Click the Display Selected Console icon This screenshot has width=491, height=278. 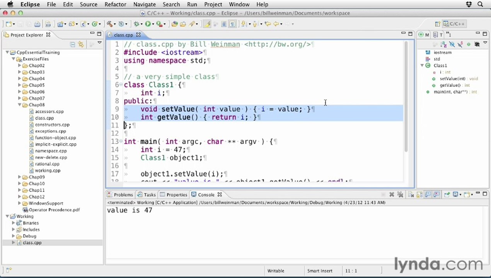point(455,195)
